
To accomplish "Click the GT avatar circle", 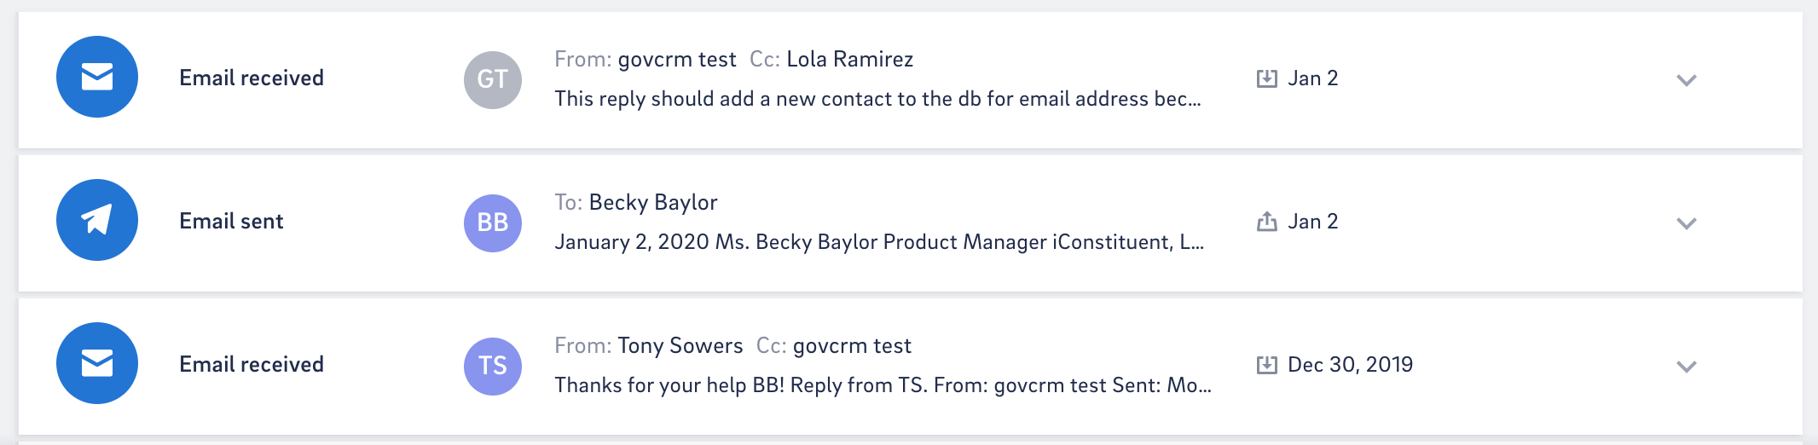I will (493, 79).
